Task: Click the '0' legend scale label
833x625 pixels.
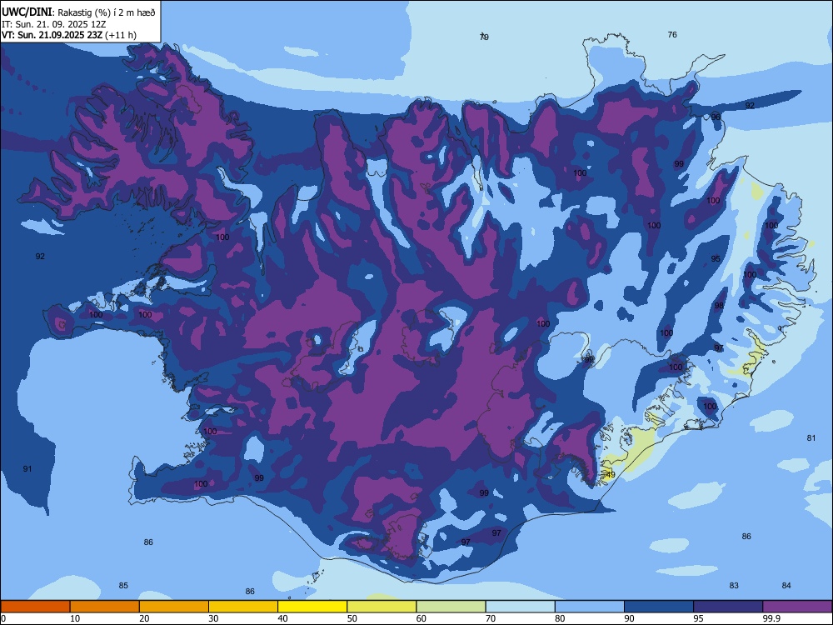Action: pyautogui.click(x=3, y=618)
